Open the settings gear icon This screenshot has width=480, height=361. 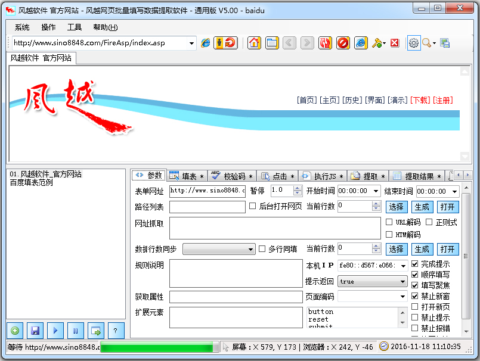point(413,43)
